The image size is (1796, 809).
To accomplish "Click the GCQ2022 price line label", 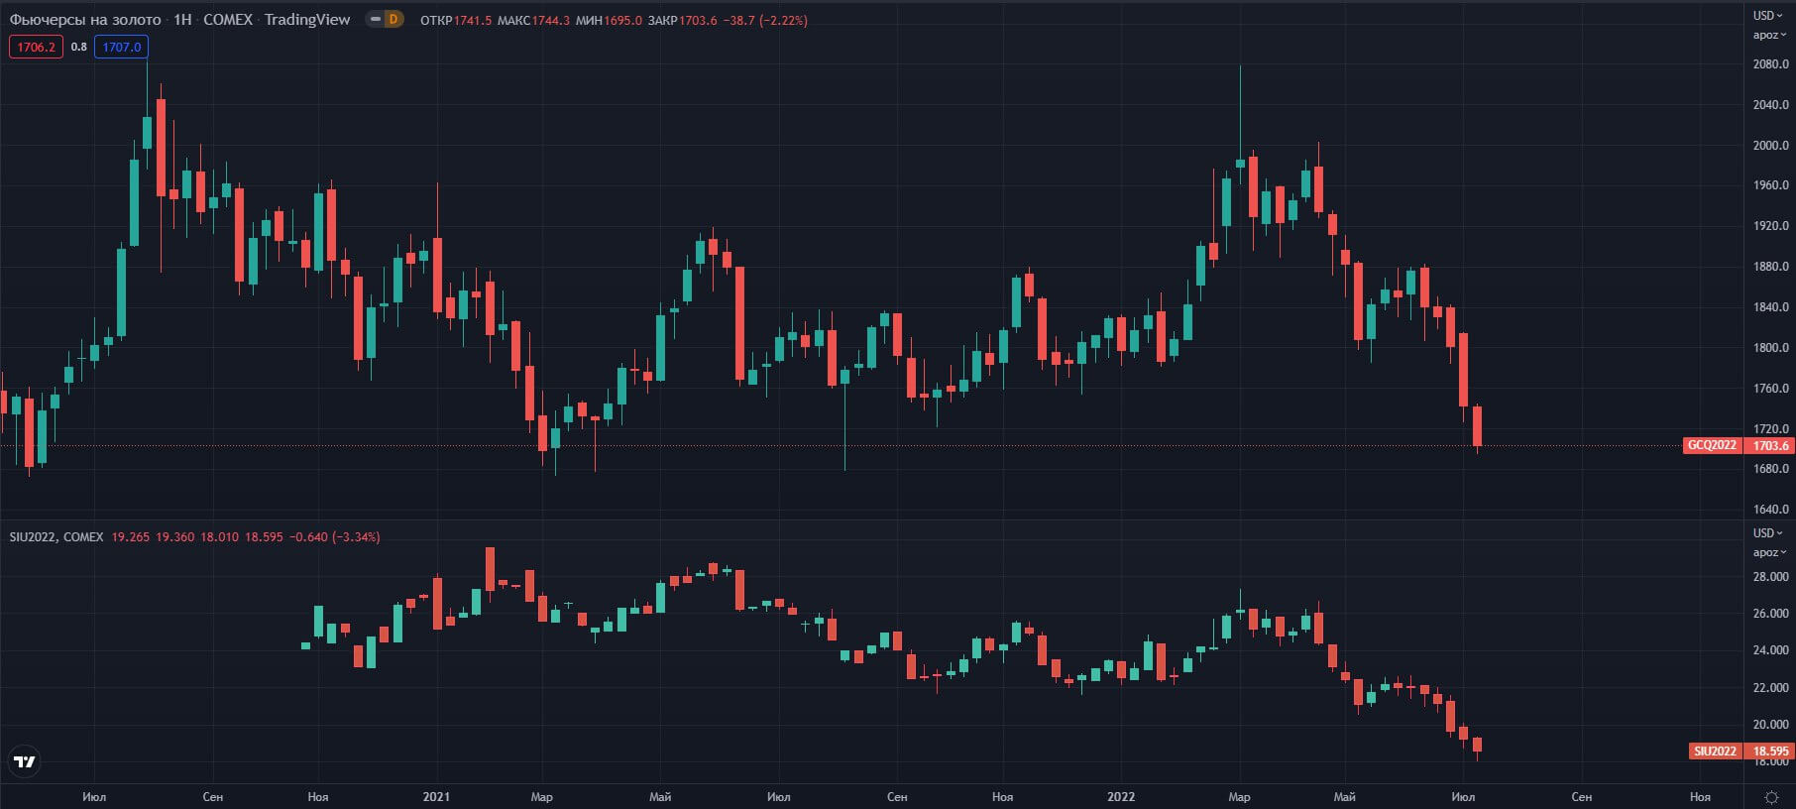I will 1712,445.
